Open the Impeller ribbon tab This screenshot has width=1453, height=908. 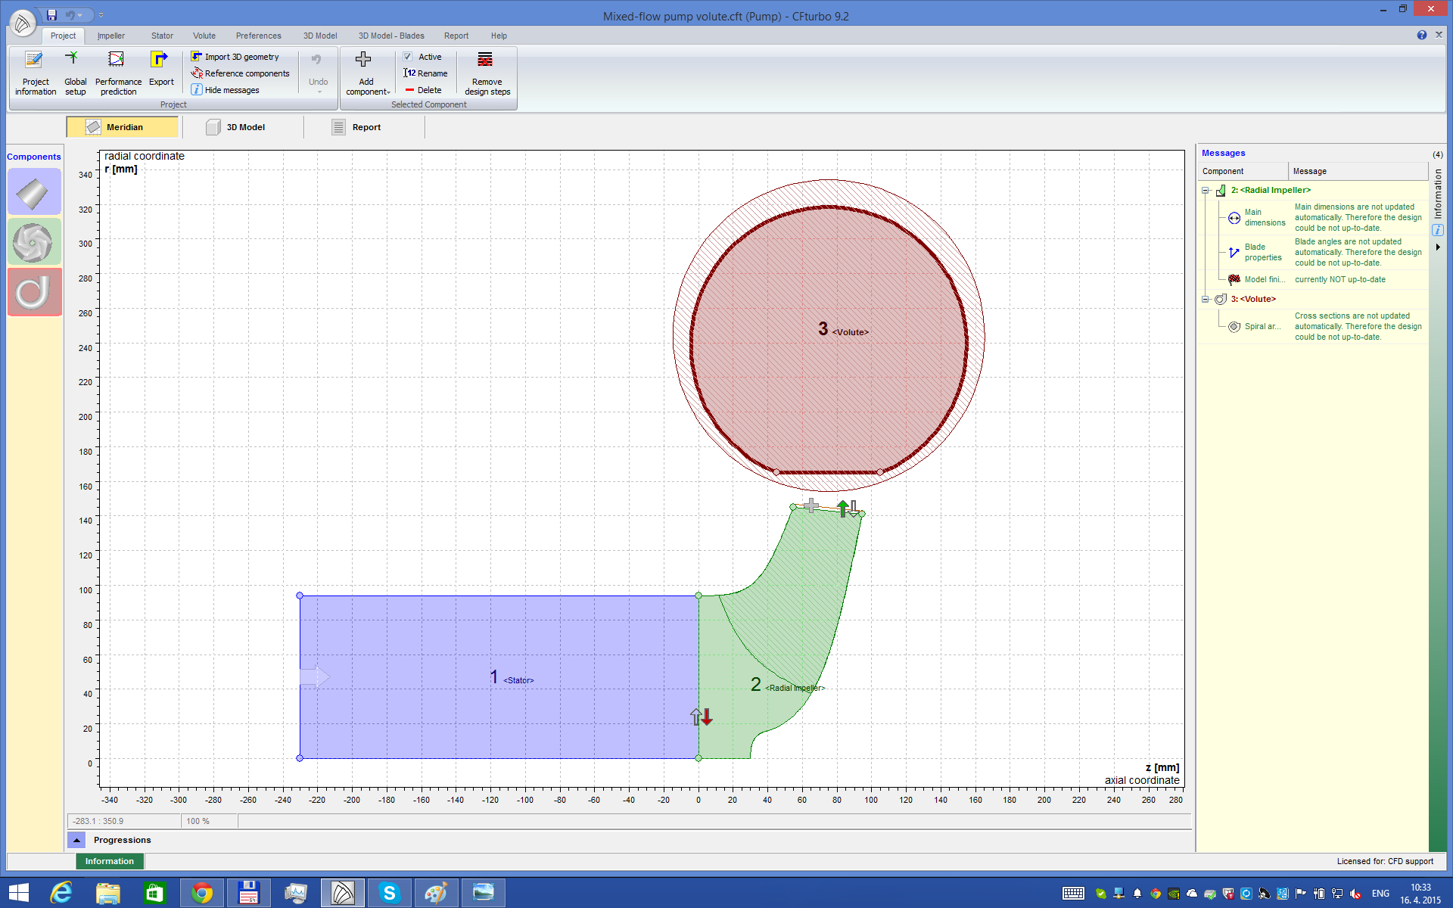[x=110, y=36]
